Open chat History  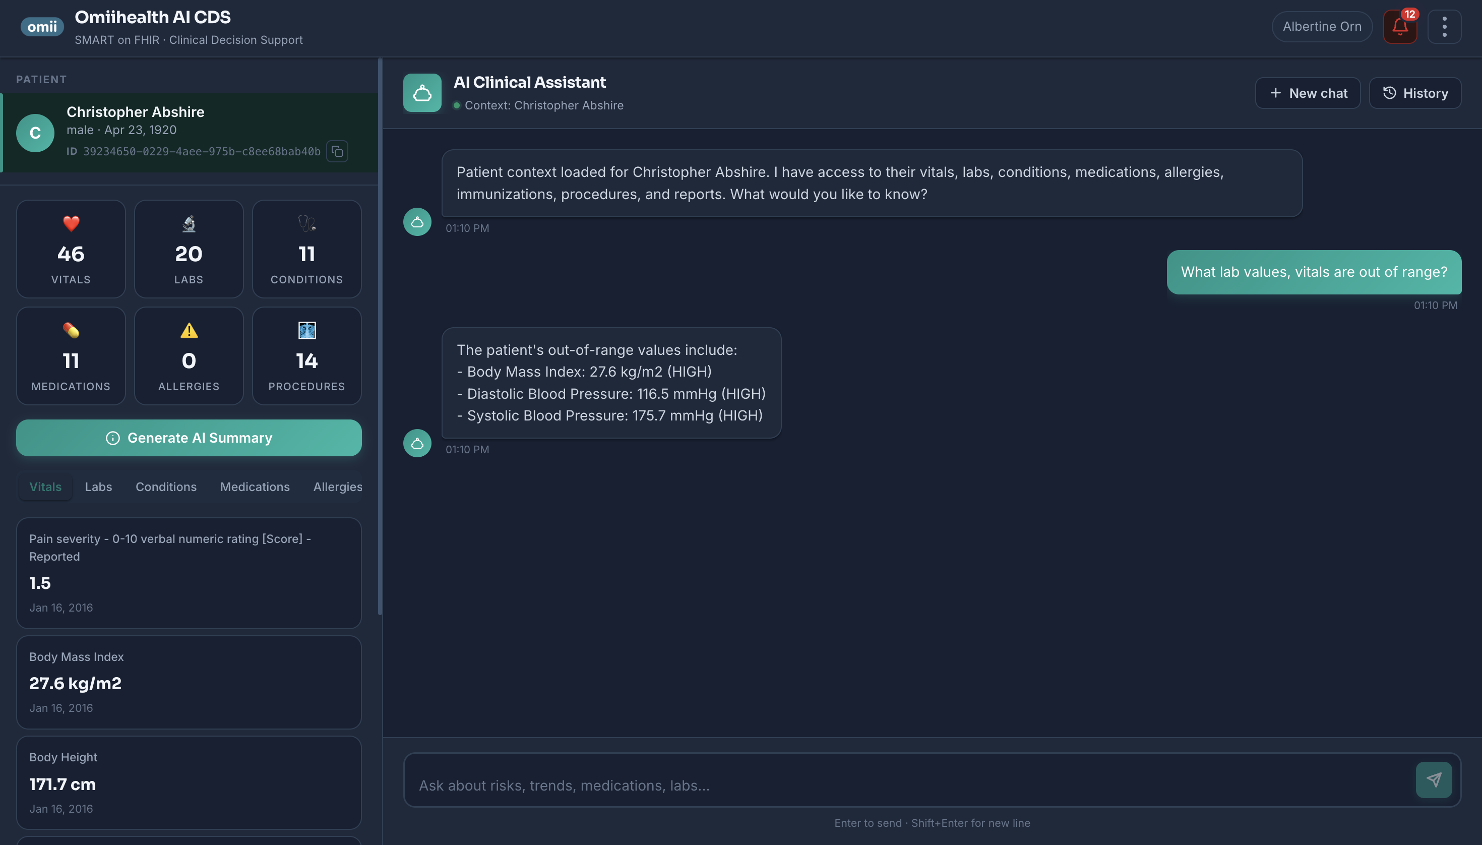(1414, 93)
